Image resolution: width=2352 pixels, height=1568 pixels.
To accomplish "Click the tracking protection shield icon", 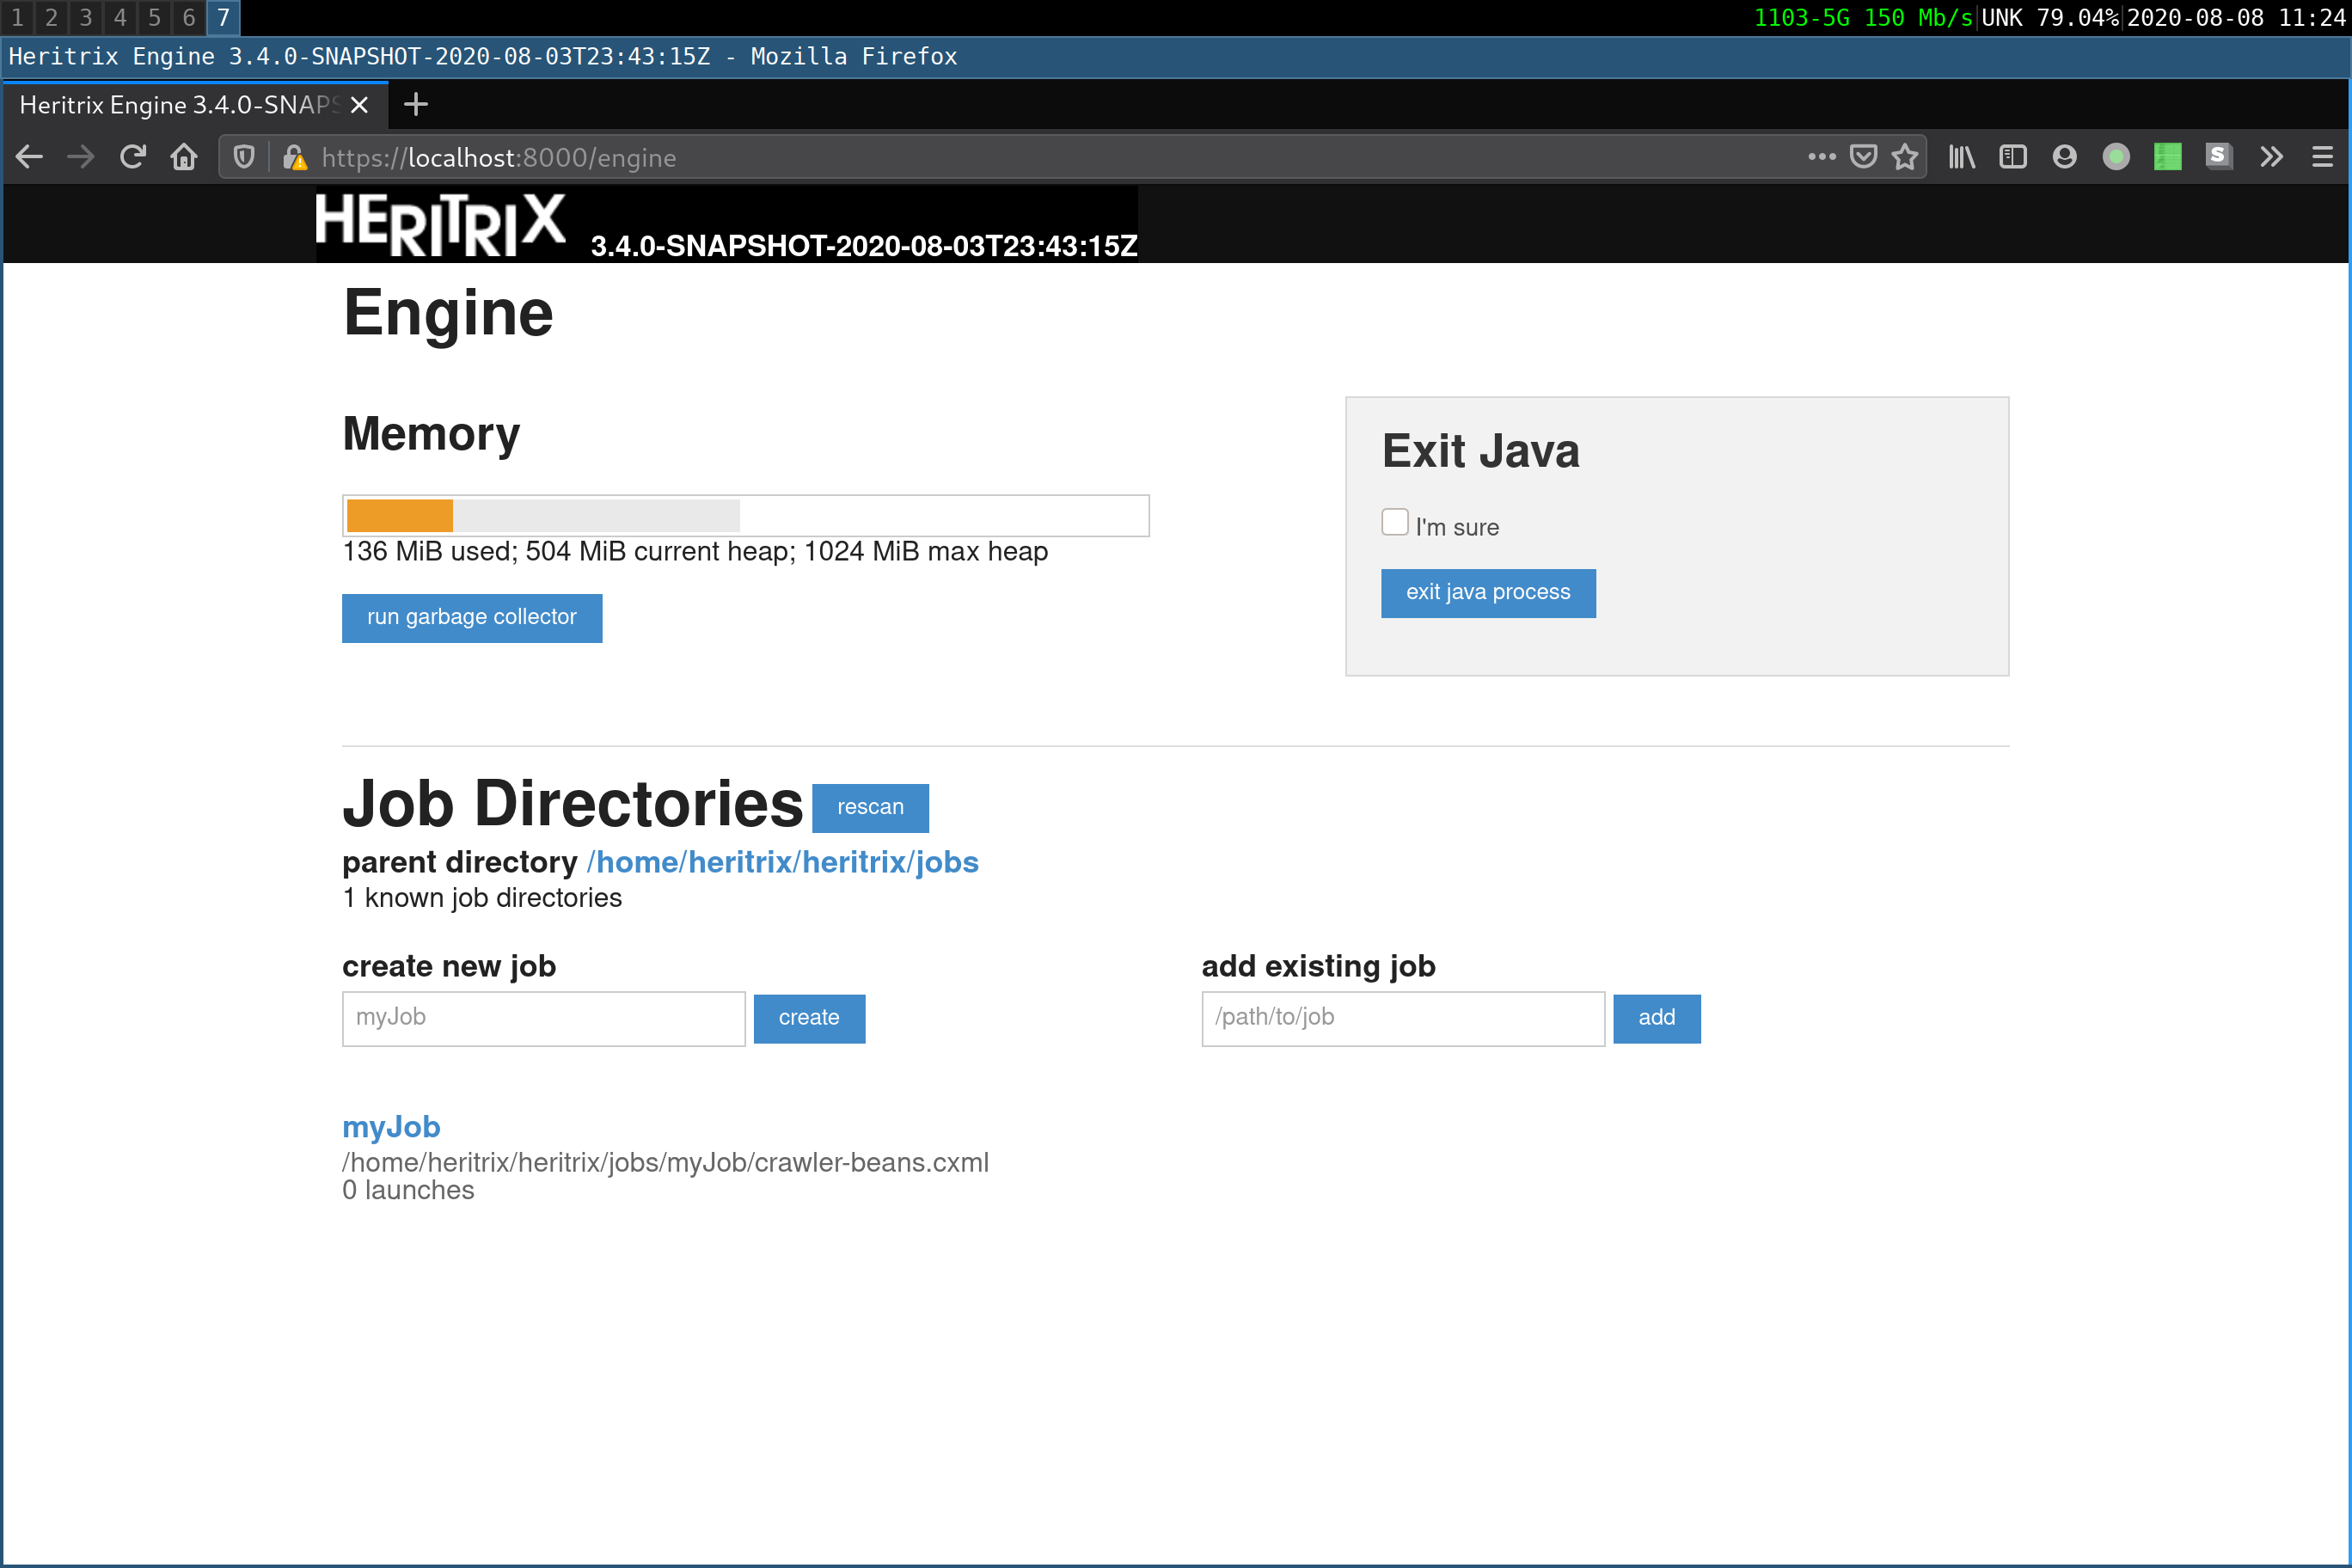I will pos(244,157).
